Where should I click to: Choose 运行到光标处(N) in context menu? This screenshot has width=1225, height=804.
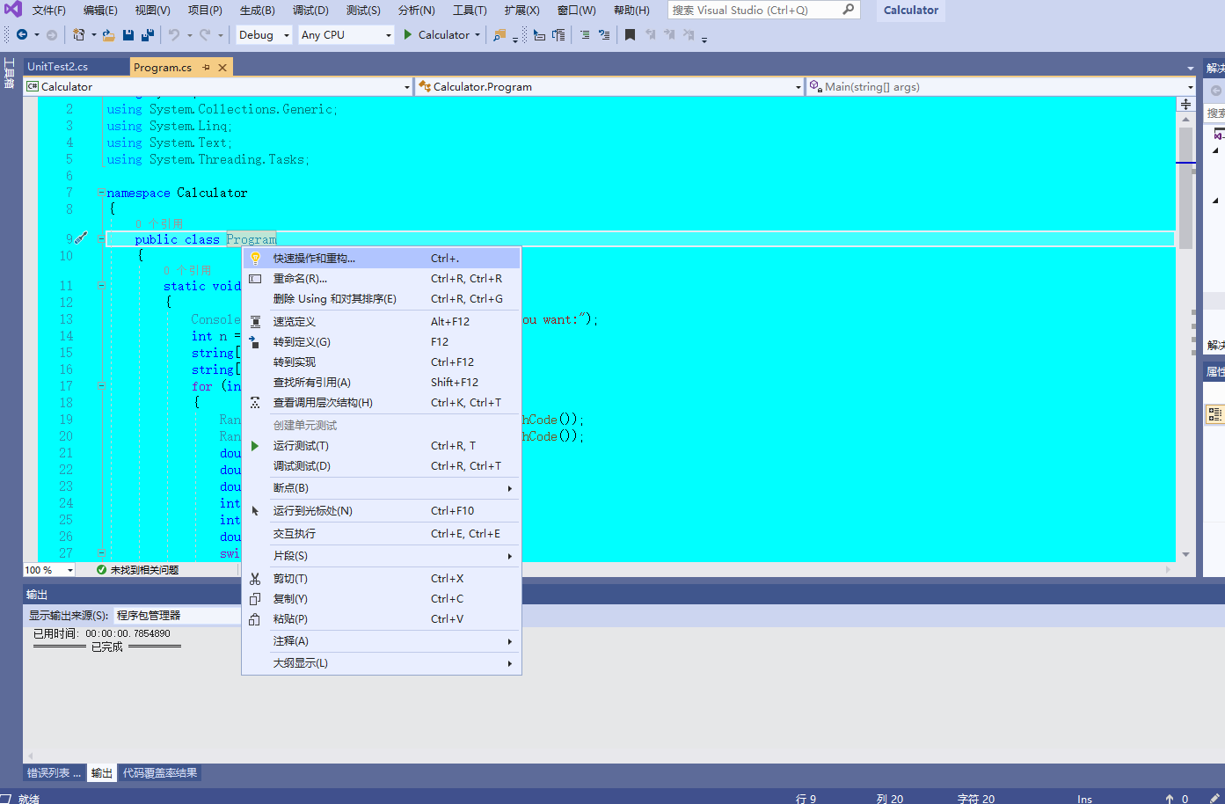[x=382, y=511]
